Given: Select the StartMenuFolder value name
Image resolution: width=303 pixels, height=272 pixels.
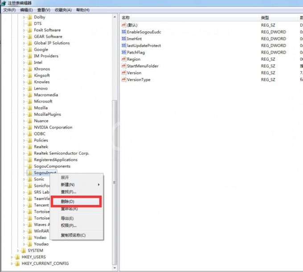Looking at the screenshot, I should (143, 66).
